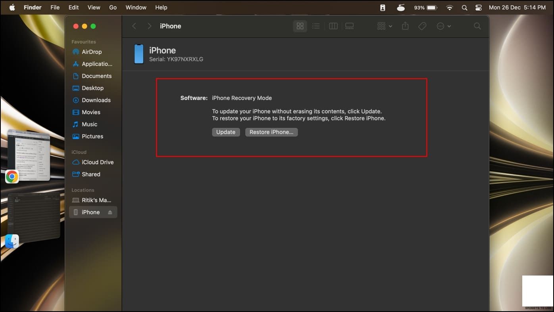This screenshot has width=554, height=312.
Task: Go to Movies in the sidebar
Action: tap(87, 112)
